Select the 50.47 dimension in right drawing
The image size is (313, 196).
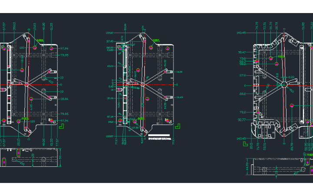(x=242, y=53)
